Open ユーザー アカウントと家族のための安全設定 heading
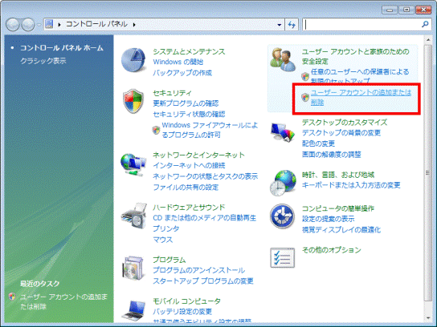 tap(356, 56)
